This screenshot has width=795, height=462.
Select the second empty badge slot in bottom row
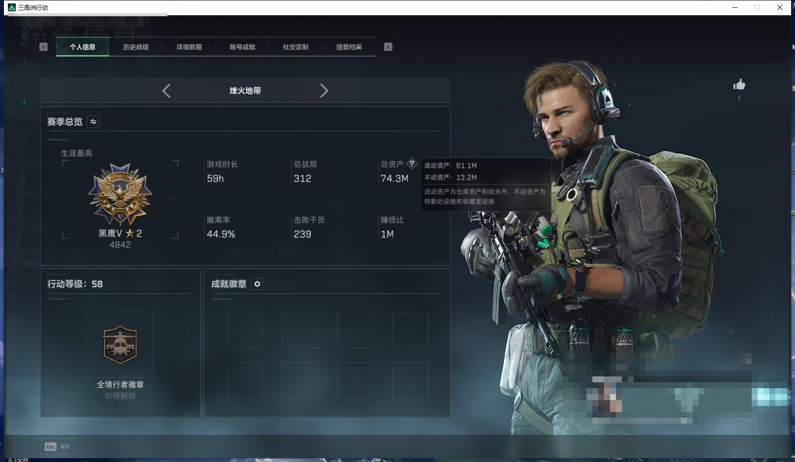[300, 380]
